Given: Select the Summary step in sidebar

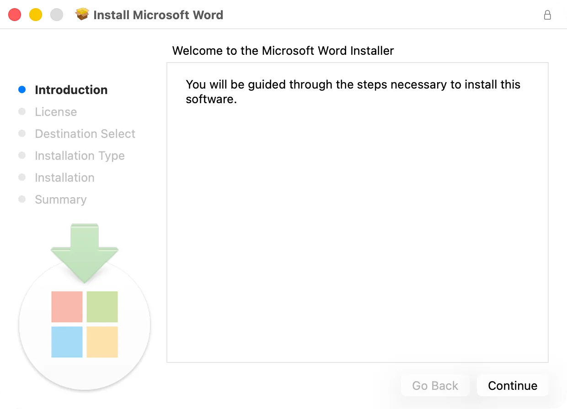Looking at the screenshot, I should pyautogui.click(x=60, y=199).
